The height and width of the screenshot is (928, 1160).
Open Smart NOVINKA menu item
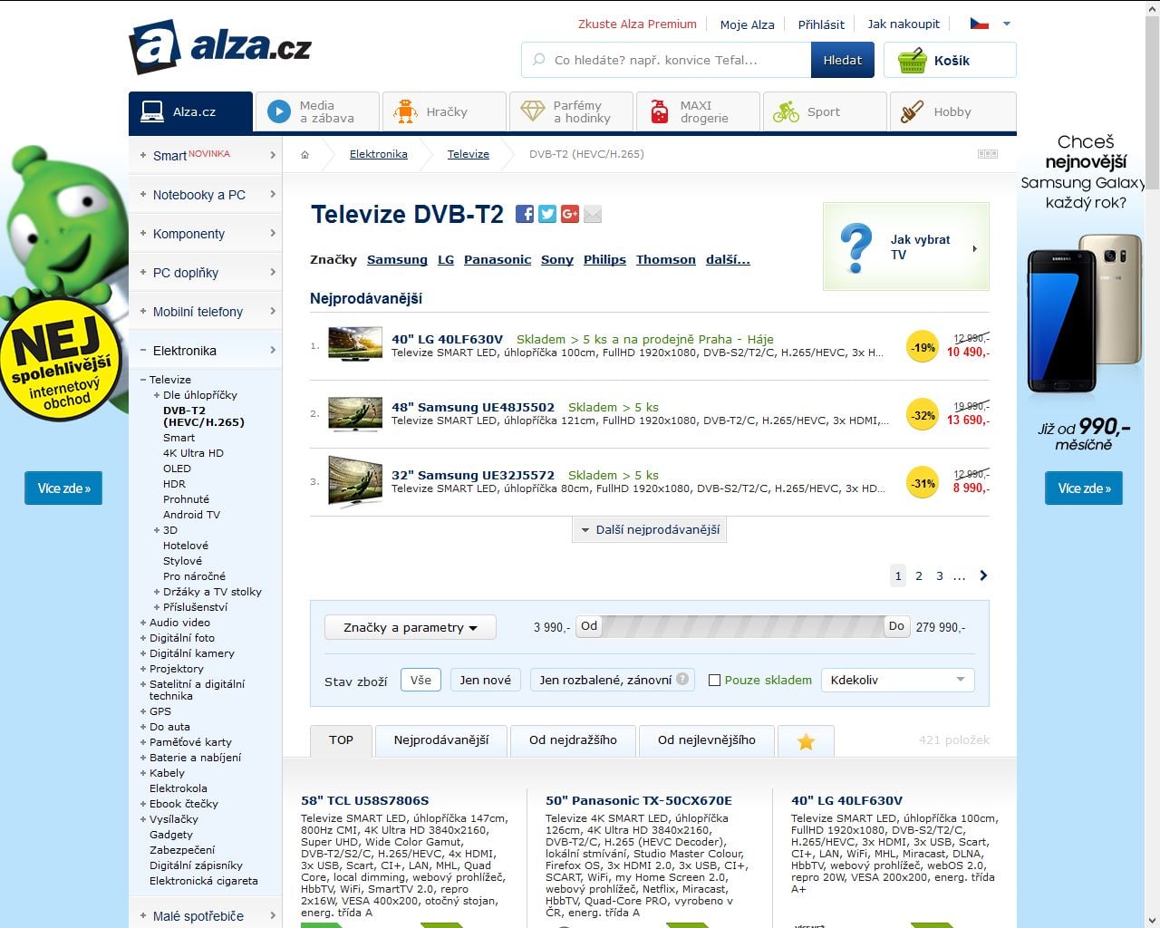click(206, 156)
